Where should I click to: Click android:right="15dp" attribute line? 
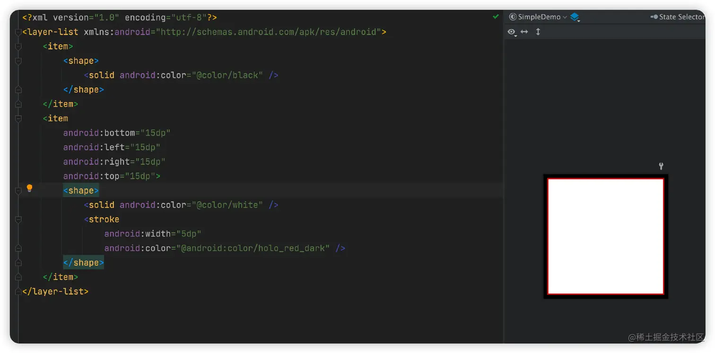114,162
